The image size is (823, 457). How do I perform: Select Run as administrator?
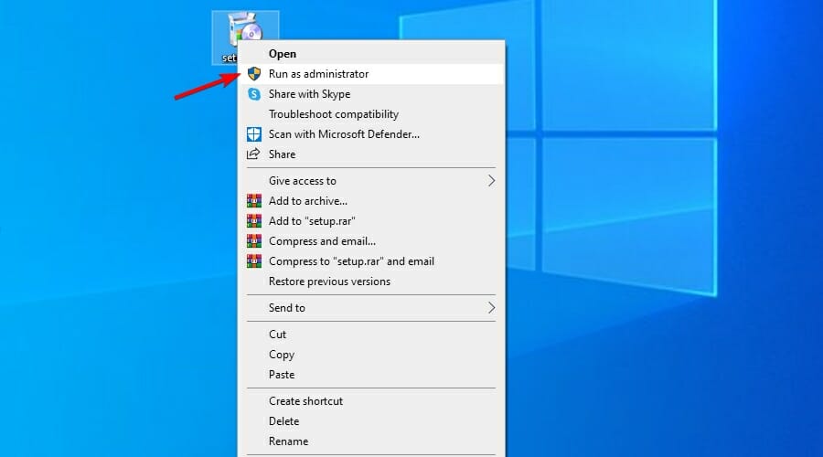click(x=318, y=74)
